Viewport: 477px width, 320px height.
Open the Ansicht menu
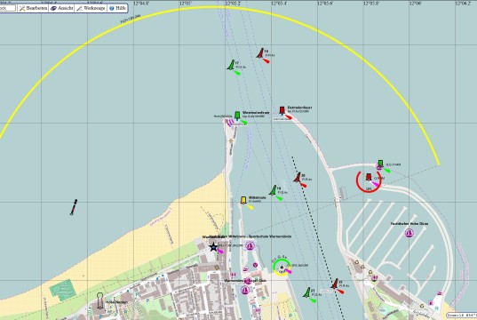[62, 8]
